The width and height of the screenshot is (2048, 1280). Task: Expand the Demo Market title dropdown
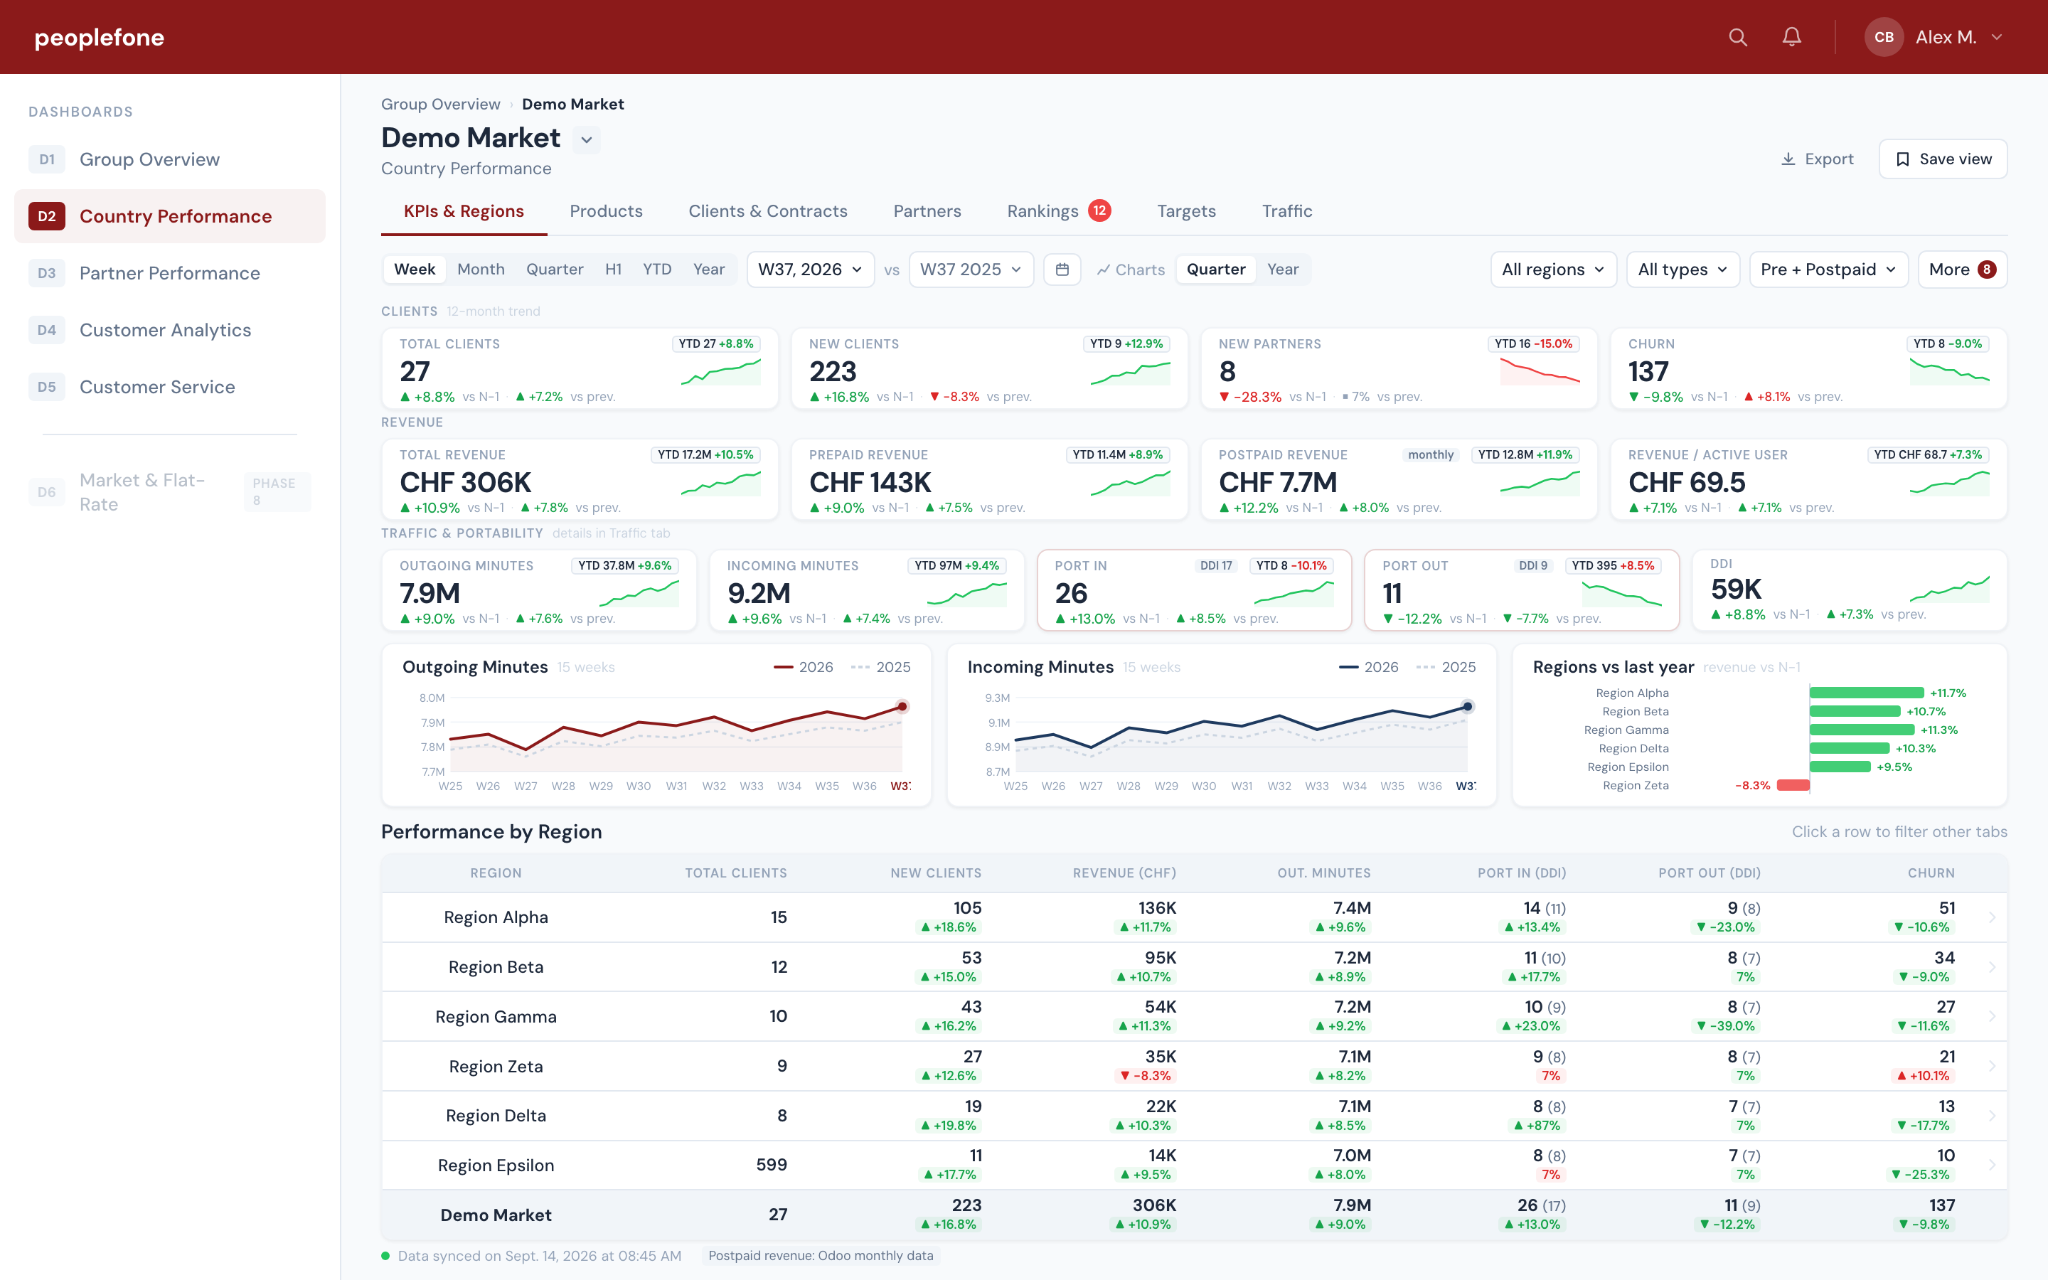[587, 139]
